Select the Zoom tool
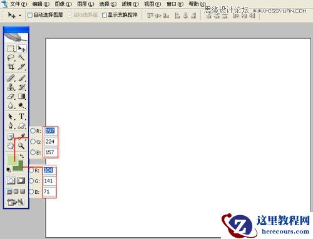313x239 pixels. 21,146
